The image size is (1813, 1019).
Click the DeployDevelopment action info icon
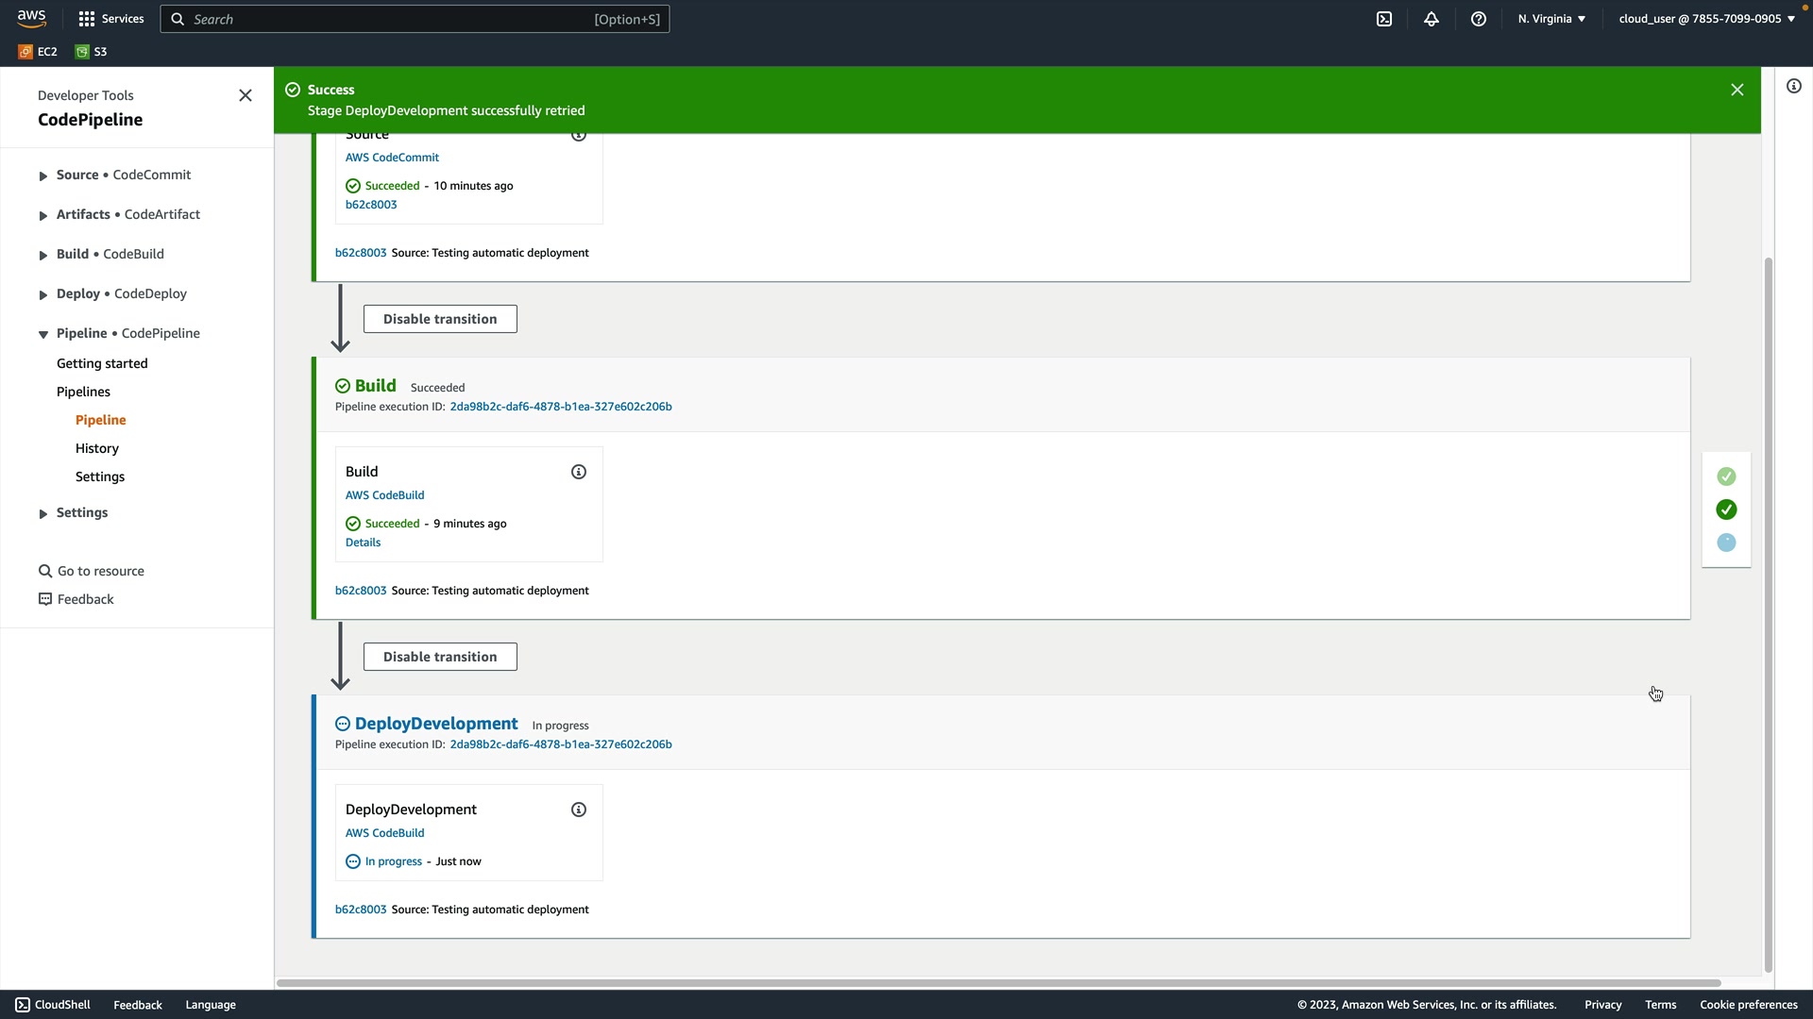click(x=579, y=810)
